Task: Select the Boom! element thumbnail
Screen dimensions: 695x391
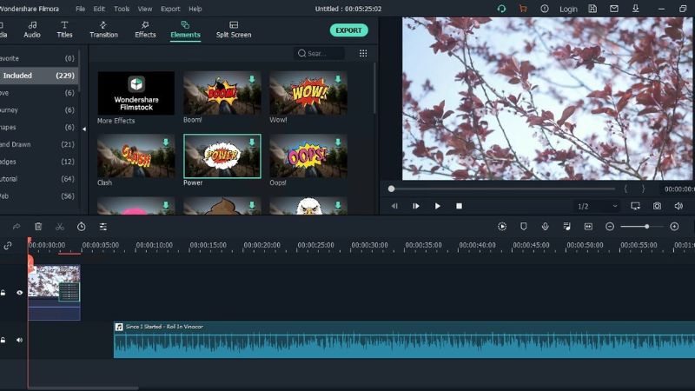Action: point(222,93)
